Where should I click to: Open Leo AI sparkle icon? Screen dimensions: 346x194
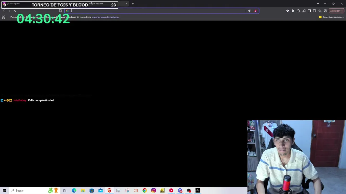click(x=320, y=11)
